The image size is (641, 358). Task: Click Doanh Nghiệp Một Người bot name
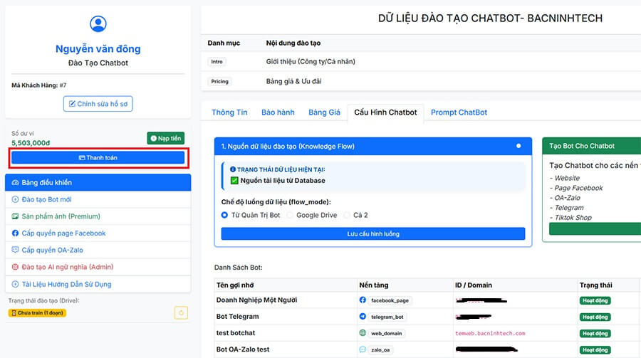(x=256, y=300)
